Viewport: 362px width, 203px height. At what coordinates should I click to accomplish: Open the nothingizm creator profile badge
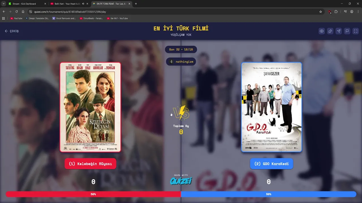pyautogui.click(x=181, y=61)
